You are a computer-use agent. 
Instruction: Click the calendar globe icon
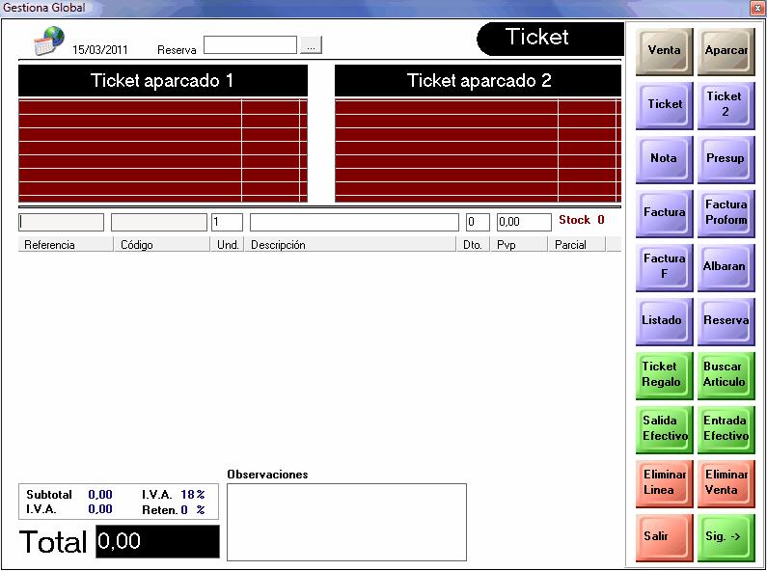49,41
